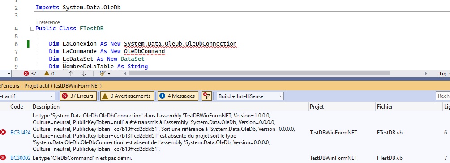The height and width of the screenshot is (163, 450).
Task: Open the BC30002 error code link
Action: coord(21,158)
